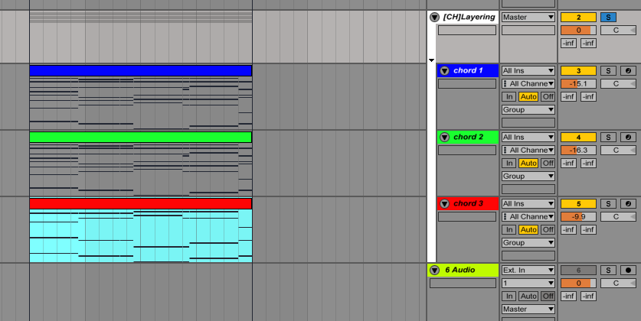Click 6 Audio volume slider at 0
The image size is (641, 321).
pos(578,283)
